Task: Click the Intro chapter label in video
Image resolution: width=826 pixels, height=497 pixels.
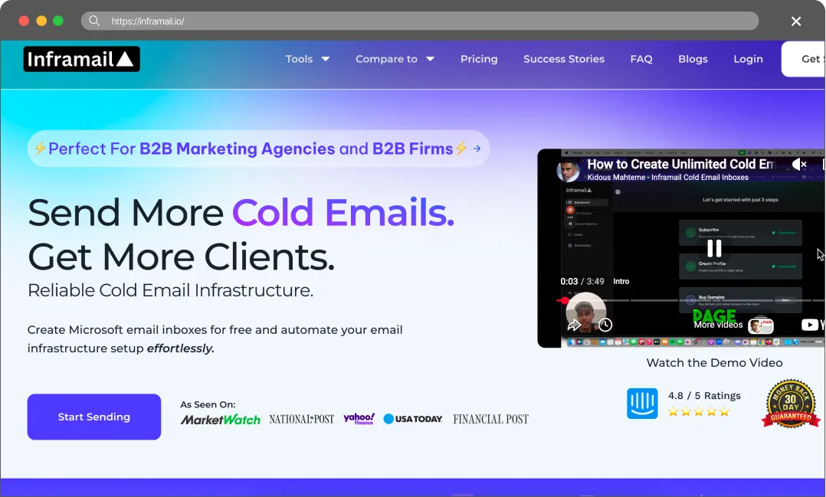Action: click(621, 281)
